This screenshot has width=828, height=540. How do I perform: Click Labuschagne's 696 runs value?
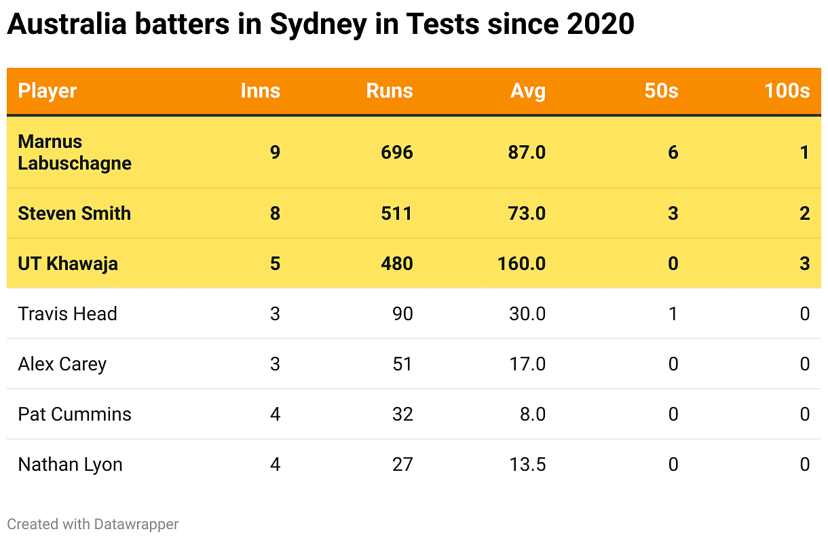tap(397, 152)
